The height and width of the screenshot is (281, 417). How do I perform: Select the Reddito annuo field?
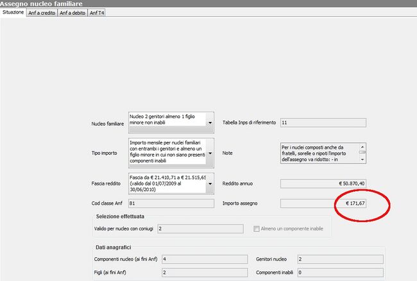[323, 183]
